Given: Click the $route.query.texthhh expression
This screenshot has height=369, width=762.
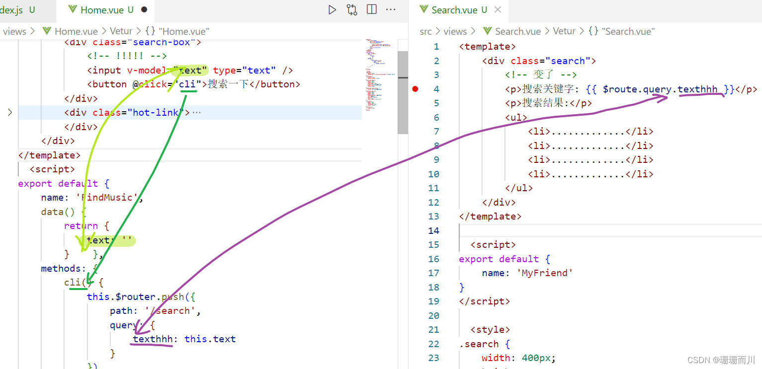Looking at the screenshot, I should pyautogui.click(x=660, y=89).
